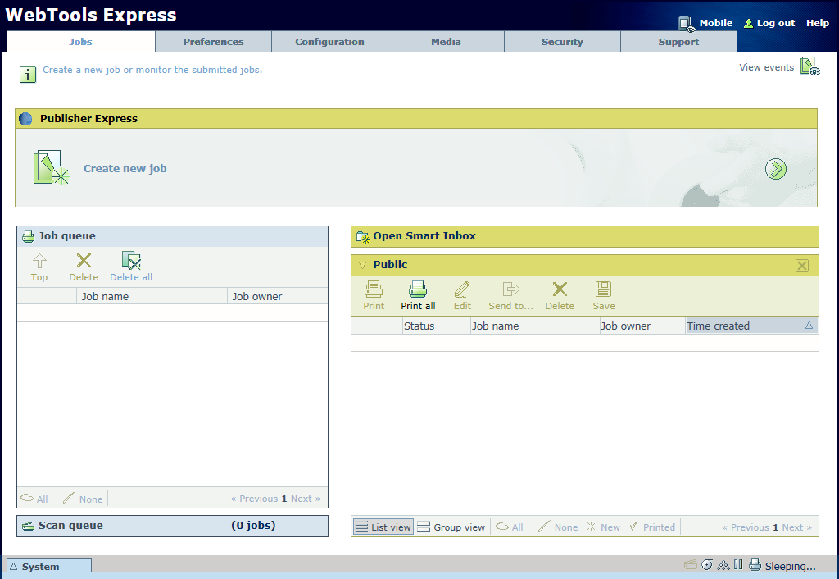
Task: Sort Public inbox by Job owner
Action: (x=642, y=326)
